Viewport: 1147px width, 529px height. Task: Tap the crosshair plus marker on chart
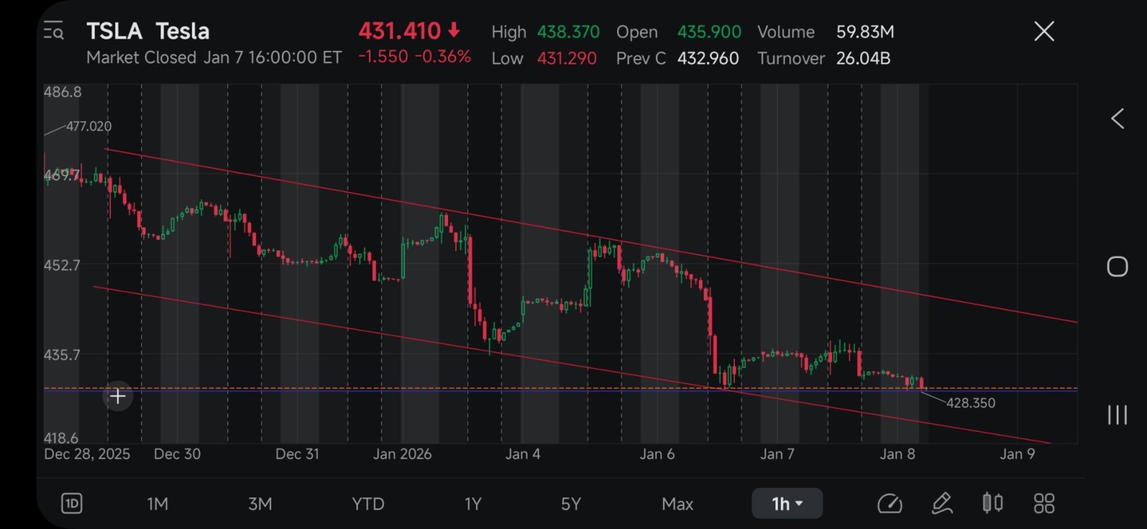tap(118, 396)
